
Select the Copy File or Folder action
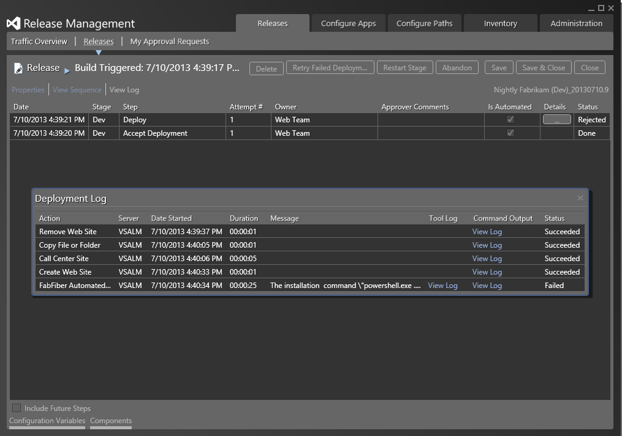click(69, 245)
